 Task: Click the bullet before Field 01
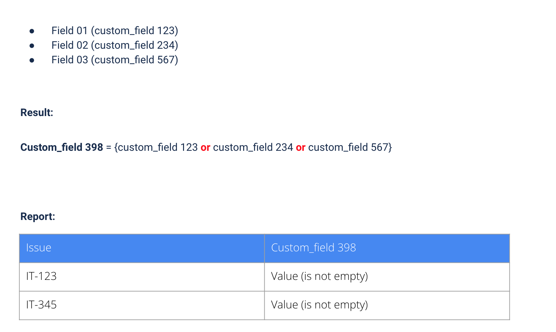click(32, 31)
